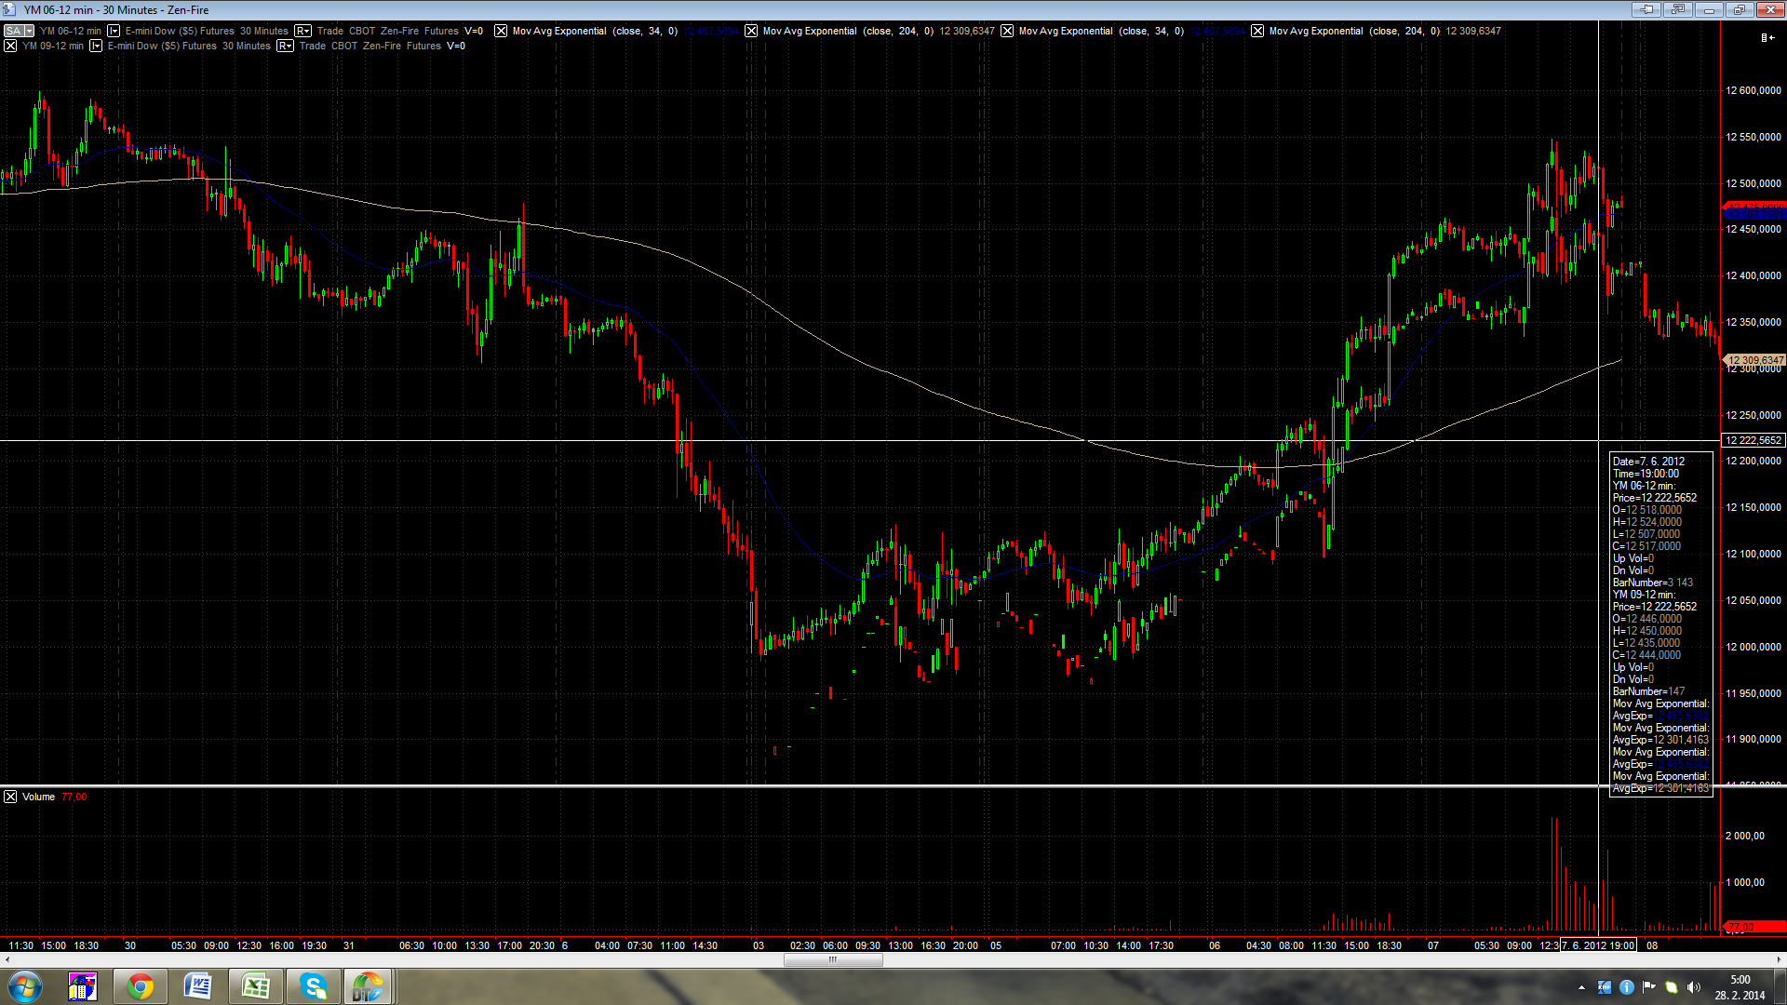
Task: Open Skype from the taskbar
Action: [x=314, y=986]
